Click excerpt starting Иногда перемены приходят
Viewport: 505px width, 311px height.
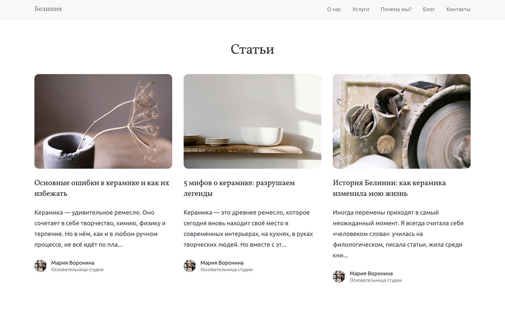[398, 234]
